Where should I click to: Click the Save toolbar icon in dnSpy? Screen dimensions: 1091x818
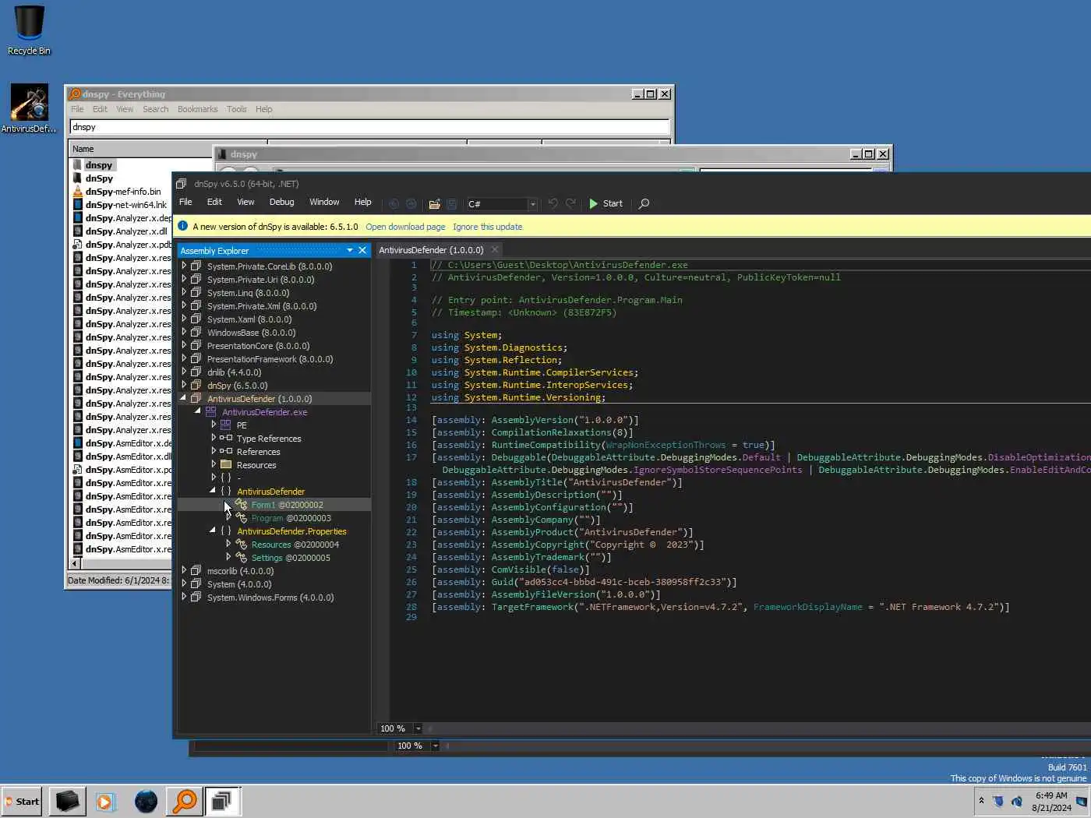pos(452,204)
